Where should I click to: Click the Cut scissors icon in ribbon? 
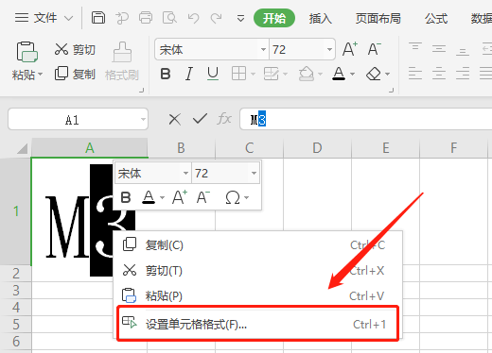click(61, 49)
